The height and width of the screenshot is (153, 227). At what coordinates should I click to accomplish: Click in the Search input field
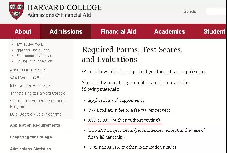[x=217, y=11]
